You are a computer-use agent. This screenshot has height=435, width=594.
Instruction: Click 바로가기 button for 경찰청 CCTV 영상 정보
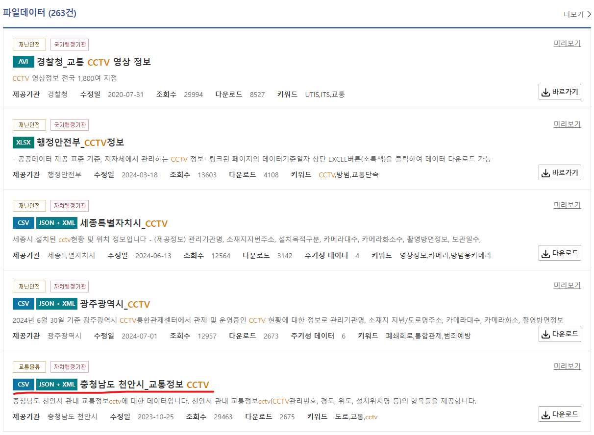tap(560, 92)
